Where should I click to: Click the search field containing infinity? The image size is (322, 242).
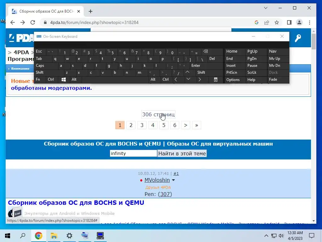coord(133,153)
